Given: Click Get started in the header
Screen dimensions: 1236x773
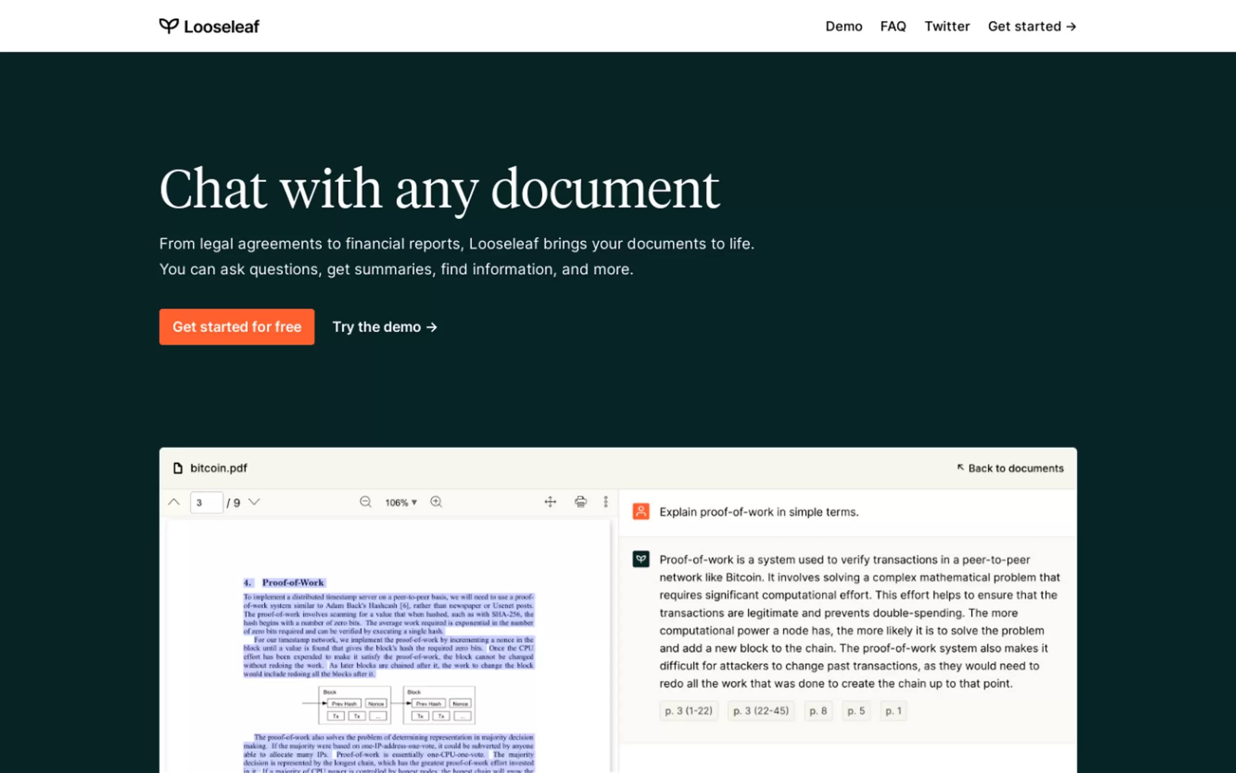Looking at the screenshot, I should coord(1032,26).
